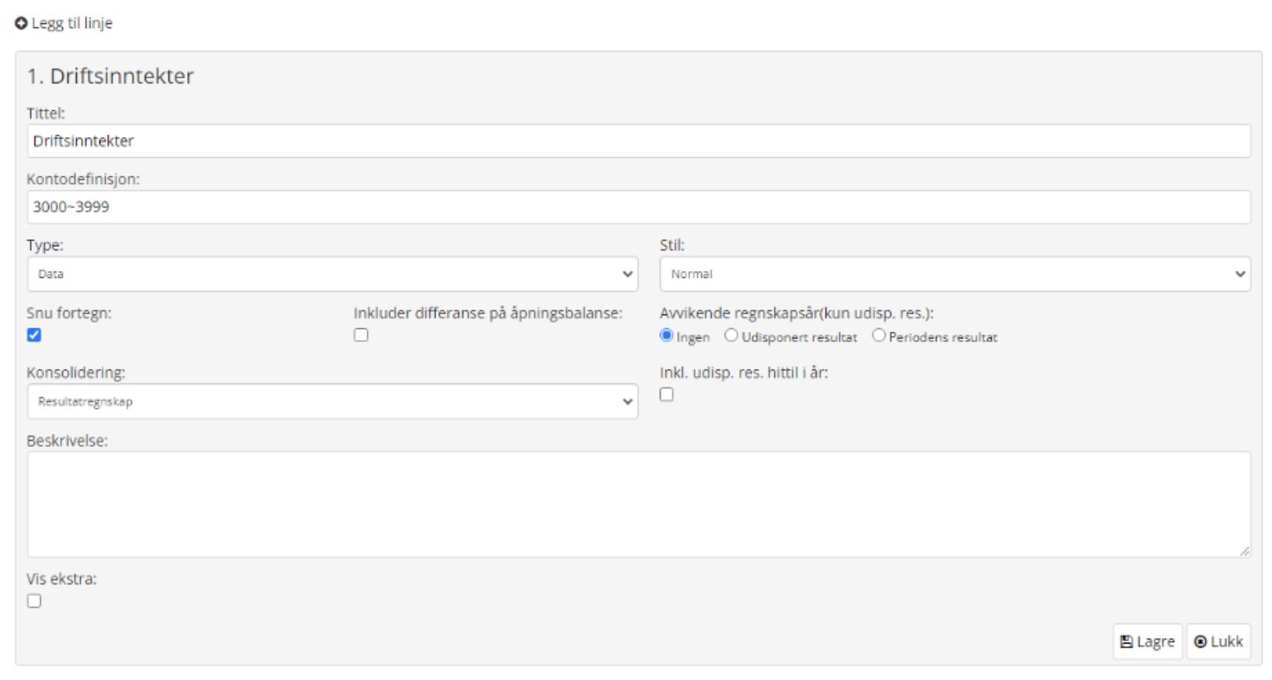The width and height of the screenshot is (1272, 680).
Task: Enable Inkluder differanse på åpningsbalanse checkbox
Action: point(361,335)
